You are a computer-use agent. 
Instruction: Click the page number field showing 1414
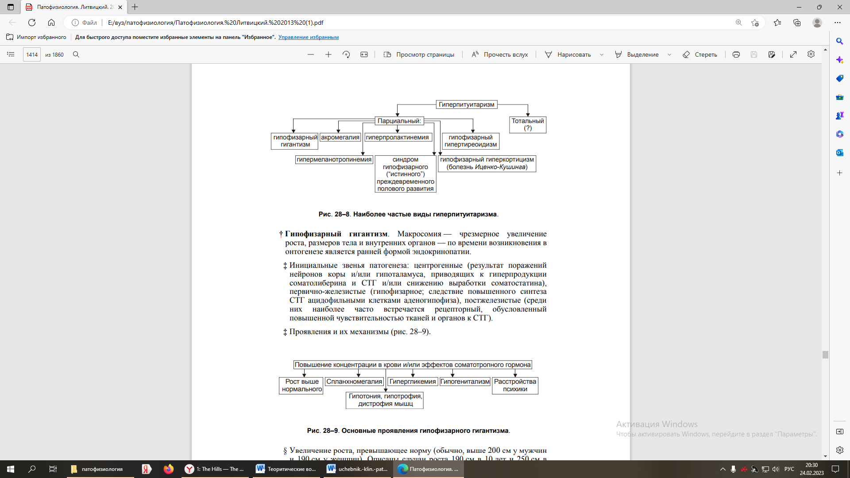[x=32, y=54]
